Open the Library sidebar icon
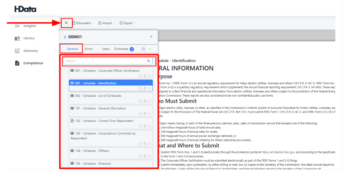This screenshot has width=353, height=184. pos(17,38)
